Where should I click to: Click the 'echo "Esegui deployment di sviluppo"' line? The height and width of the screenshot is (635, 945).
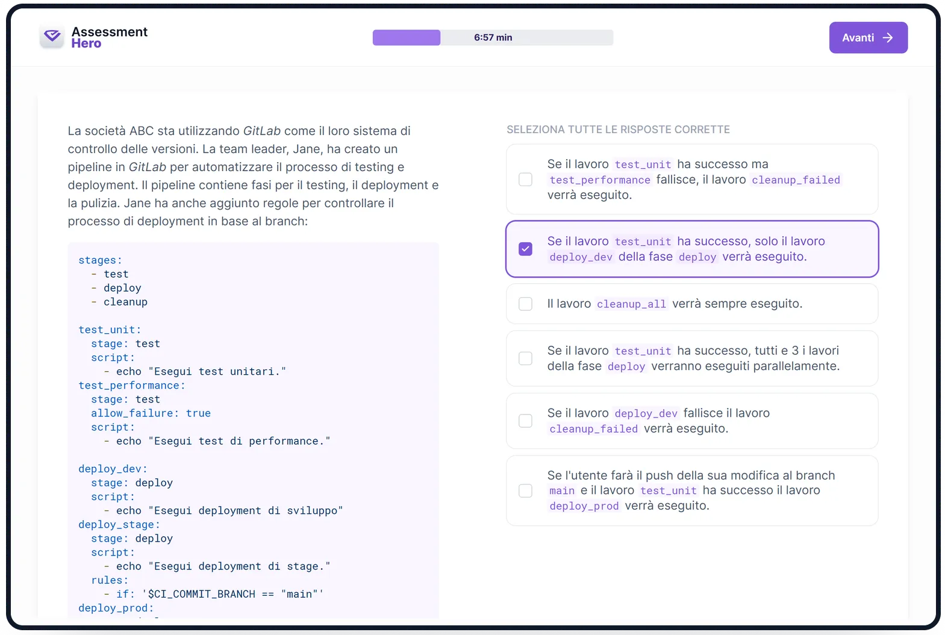pyautogui.click(x=223, y=511)
